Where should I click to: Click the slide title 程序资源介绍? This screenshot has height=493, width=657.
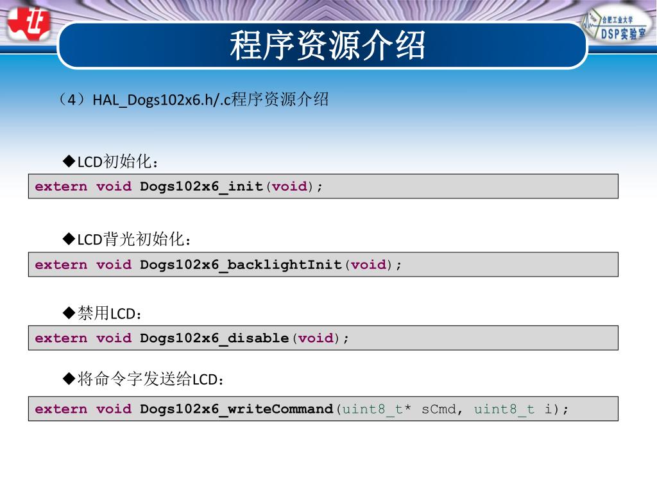tap(327, 45)
